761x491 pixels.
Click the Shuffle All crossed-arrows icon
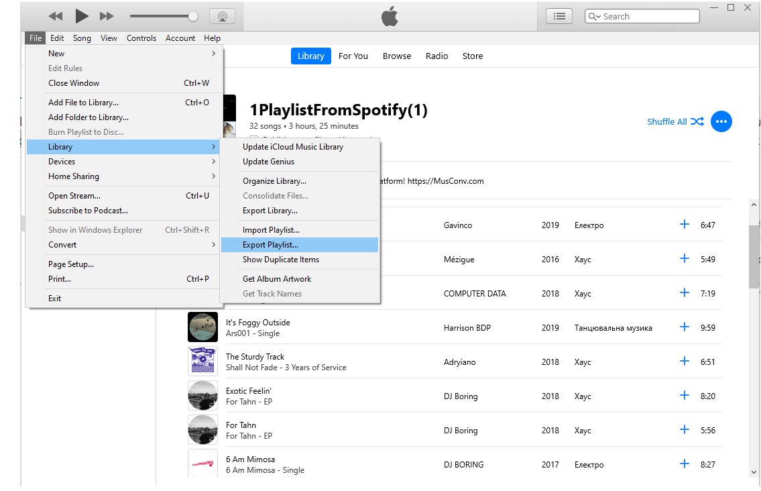[697, 121]
